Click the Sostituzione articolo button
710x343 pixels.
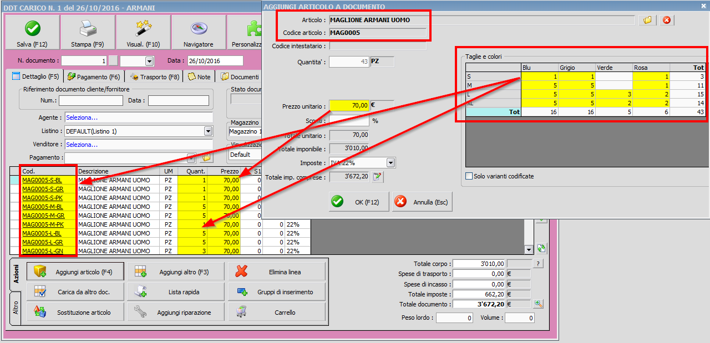pos(75,312)
